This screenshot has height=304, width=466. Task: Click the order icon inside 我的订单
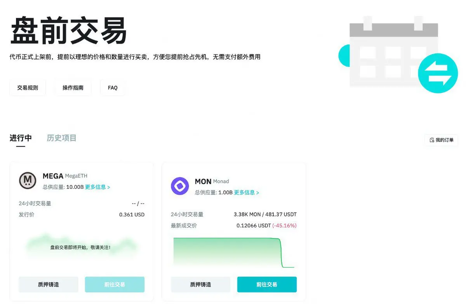432,140
